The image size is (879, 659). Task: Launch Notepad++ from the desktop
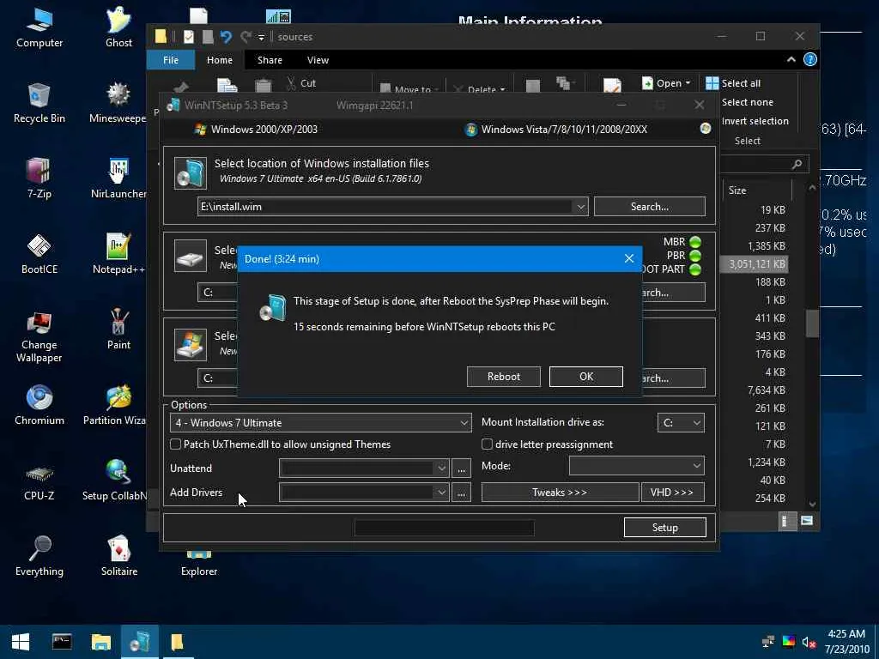(x=118, y=254)
